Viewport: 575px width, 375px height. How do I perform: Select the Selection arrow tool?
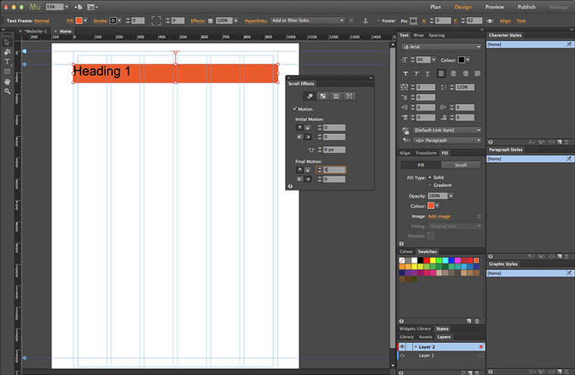pos(8,42)
